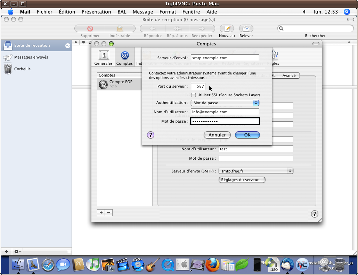The height and width of the screenshot is (275, 358).
Task: Compose a Nouveau message
Action: click(227, 29)
